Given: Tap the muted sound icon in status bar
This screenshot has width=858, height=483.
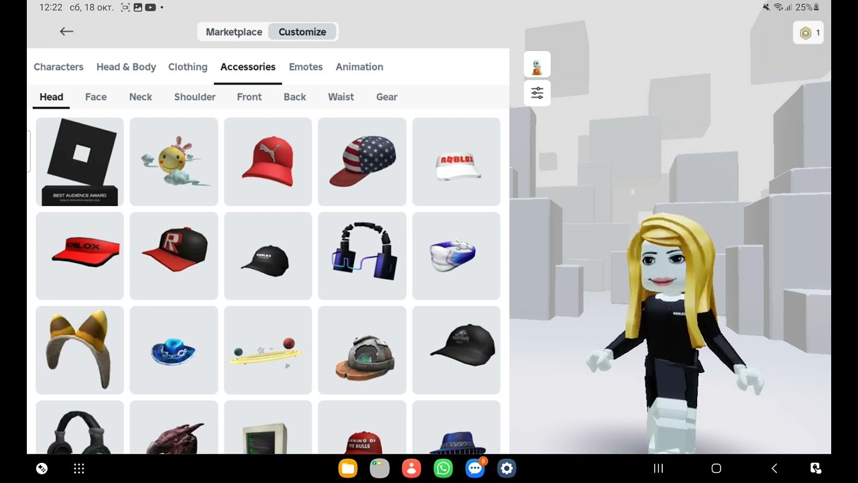Looking at the screenshot, I should (767, 7).
